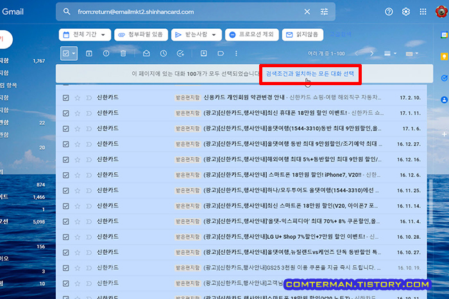Screen dimensions: 449x299
Task: Open Google Calendar side panel icon
Action: 444,35
